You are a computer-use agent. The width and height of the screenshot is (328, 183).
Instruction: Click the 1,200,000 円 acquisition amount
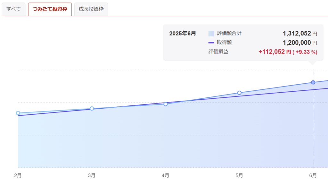[x=300, y=42]
